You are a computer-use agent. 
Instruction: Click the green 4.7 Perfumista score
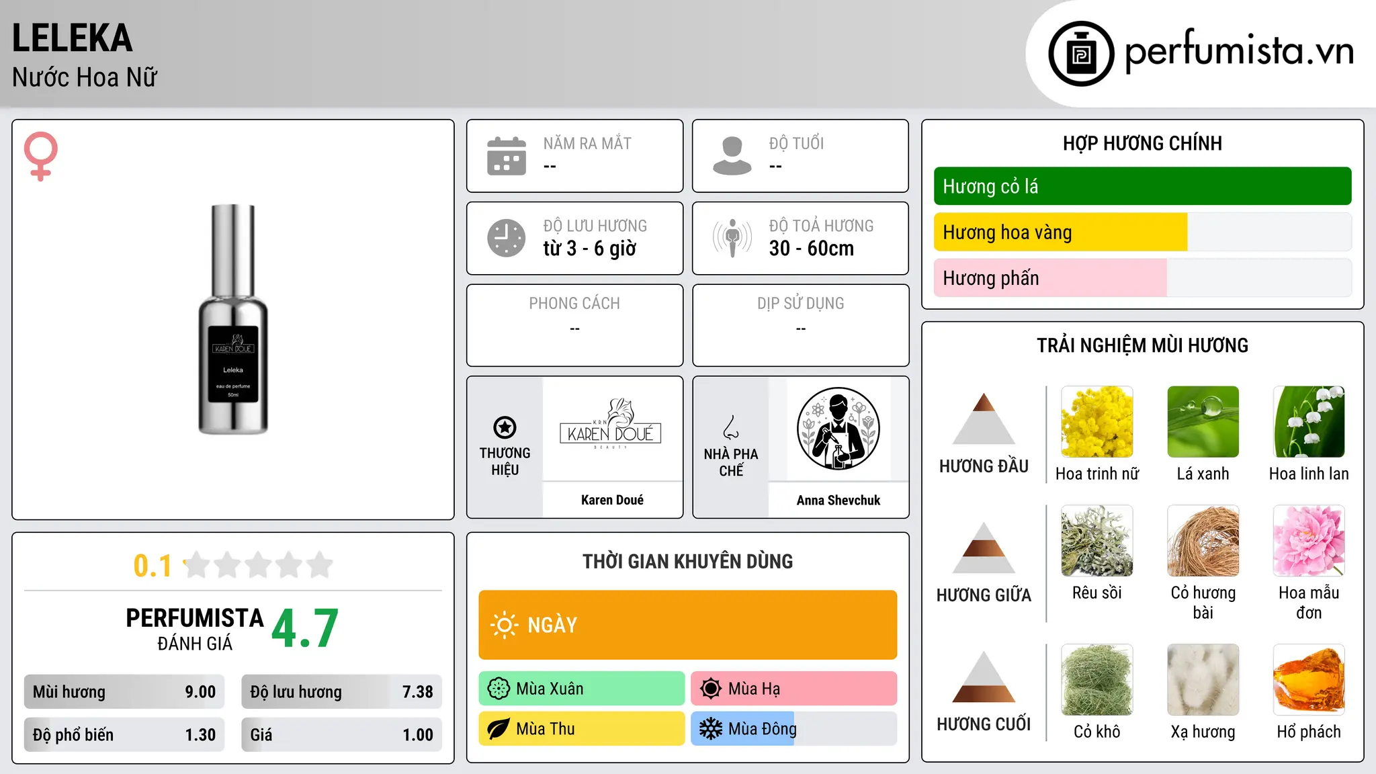coord(305,628)
